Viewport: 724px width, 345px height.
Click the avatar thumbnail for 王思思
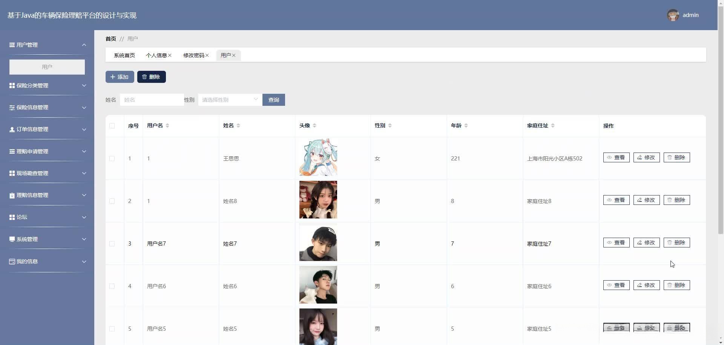click(x=318, y=157)
